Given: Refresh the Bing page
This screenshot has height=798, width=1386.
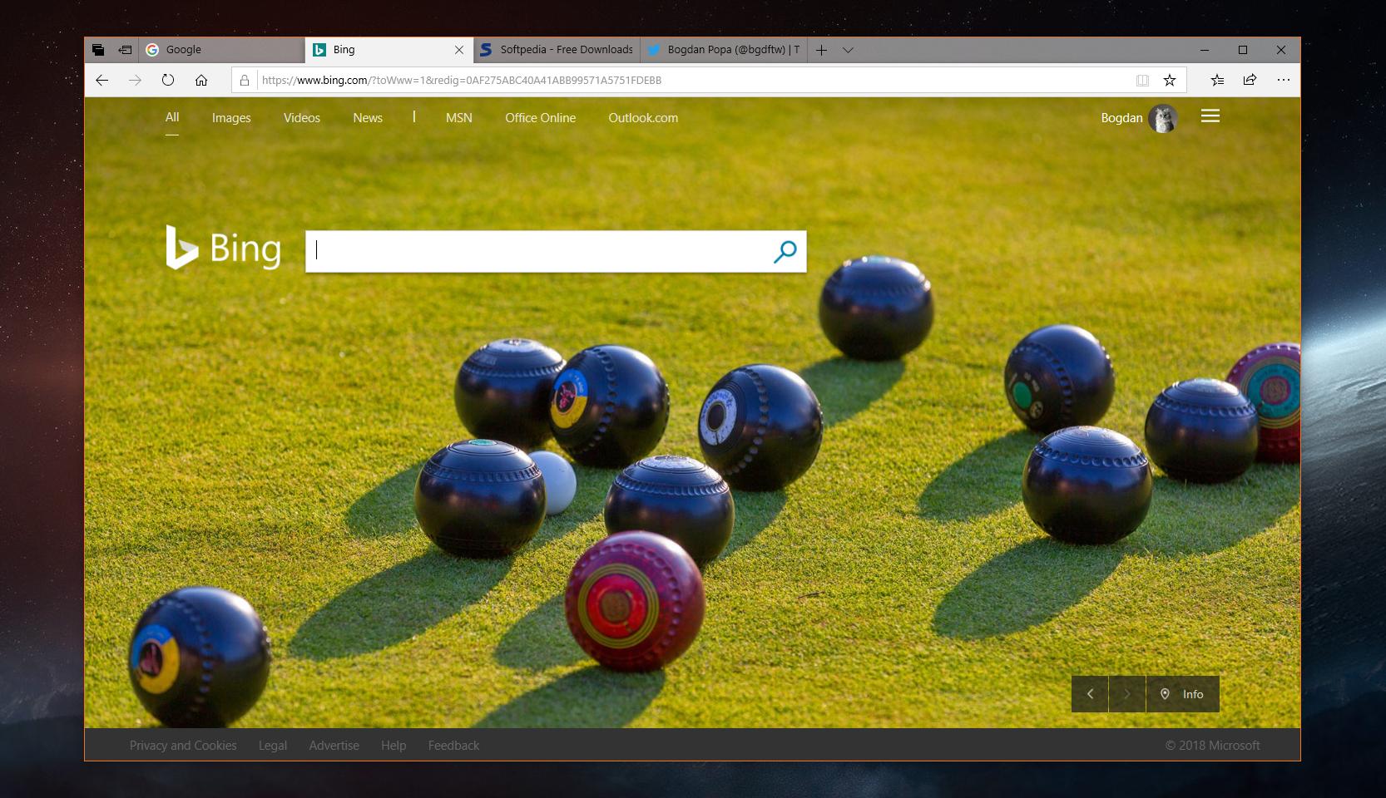Looking at the screenshot, I should point(168,81).
